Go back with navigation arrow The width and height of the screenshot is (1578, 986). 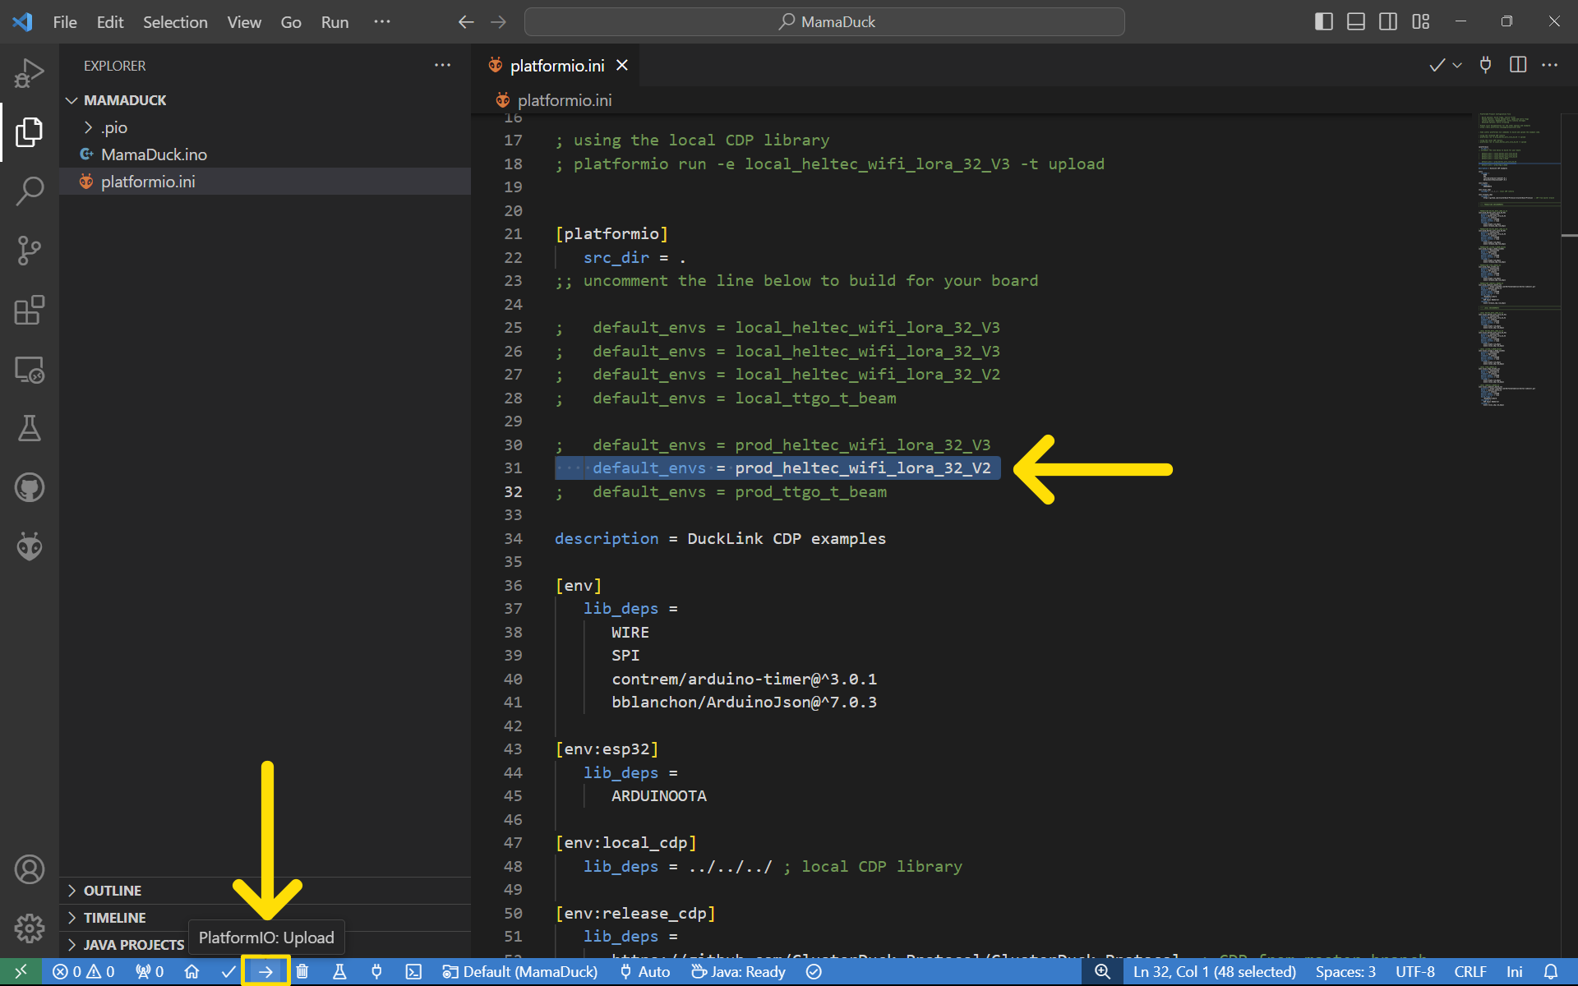point(466,22)
